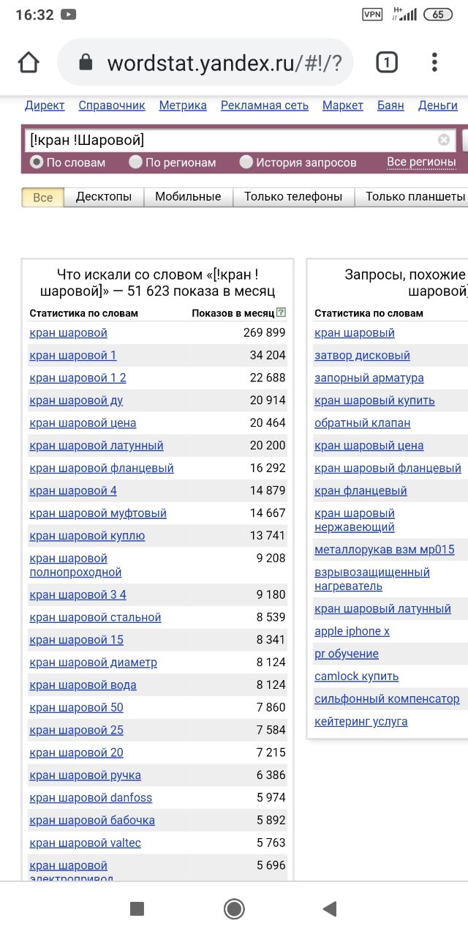The width and height of the screenshot is (468, 937).
Task: Switch to the Только планшеты tab
Action: click(413, 197)
